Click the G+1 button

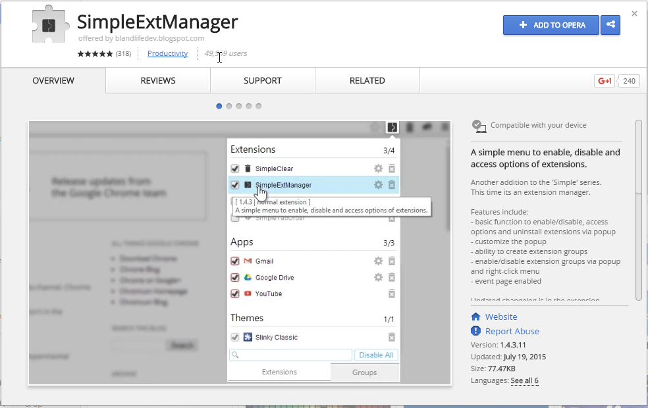click(x=604, y=81)
